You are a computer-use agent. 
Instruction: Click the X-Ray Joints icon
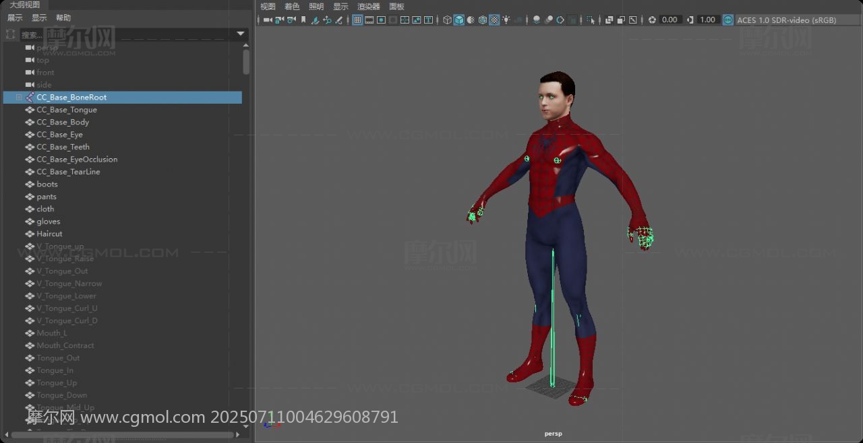[633, 20]
